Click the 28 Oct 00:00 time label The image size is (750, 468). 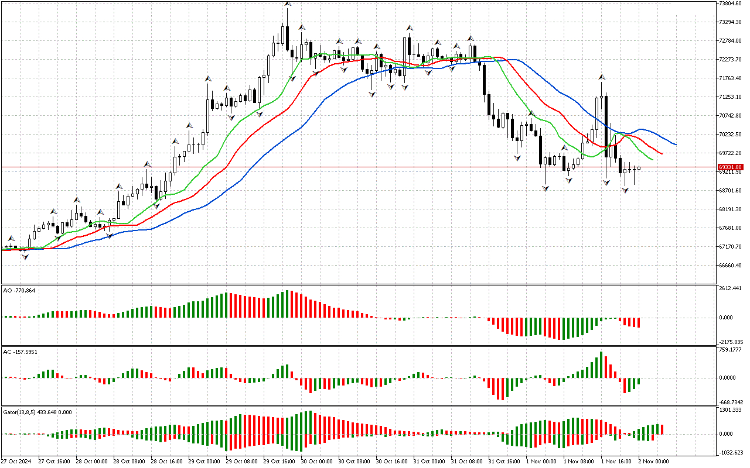93,462
